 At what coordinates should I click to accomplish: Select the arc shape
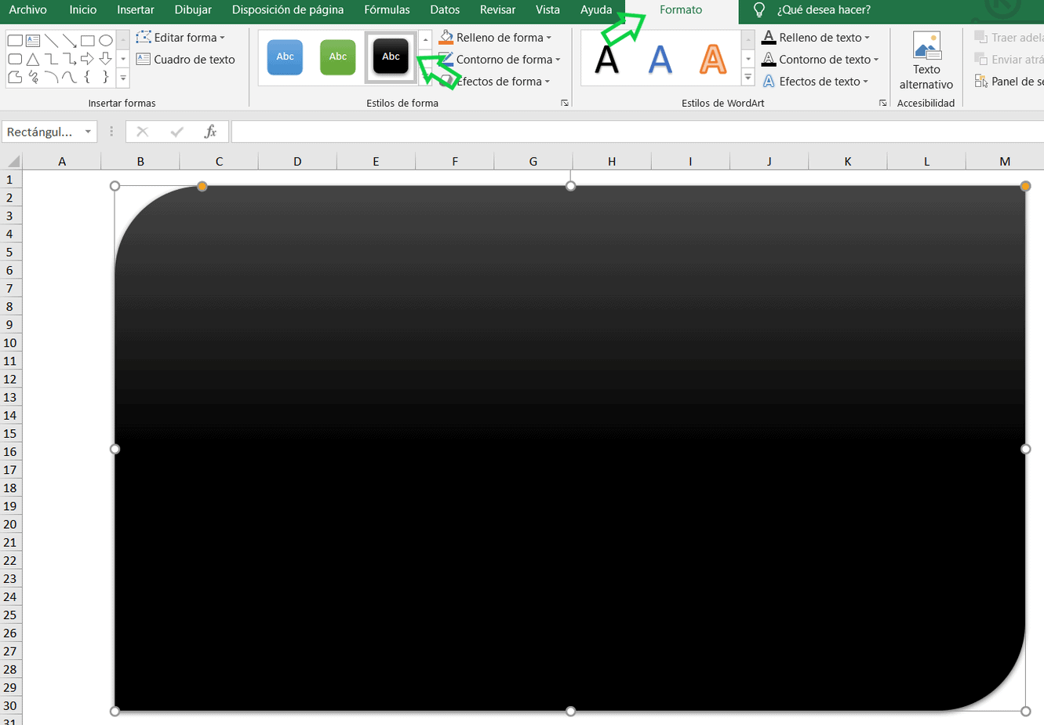coord(51,77)
